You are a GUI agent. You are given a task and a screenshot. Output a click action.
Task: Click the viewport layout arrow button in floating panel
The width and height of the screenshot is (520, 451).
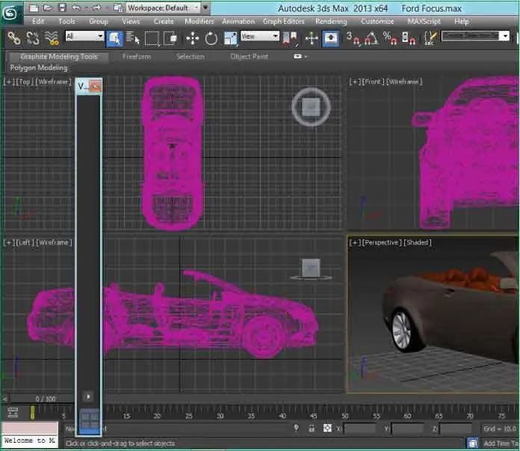(88, 396)
